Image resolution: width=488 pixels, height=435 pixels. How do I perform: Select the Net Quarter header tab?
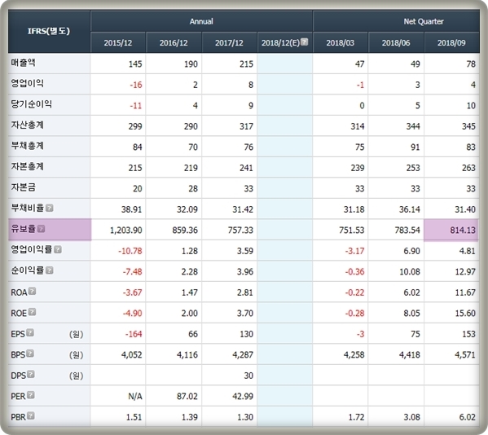tap(397, 21)
